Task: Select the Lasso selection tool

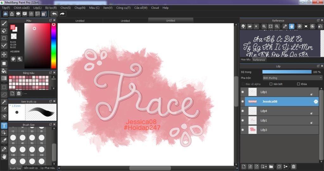Action: click(4, 94)
